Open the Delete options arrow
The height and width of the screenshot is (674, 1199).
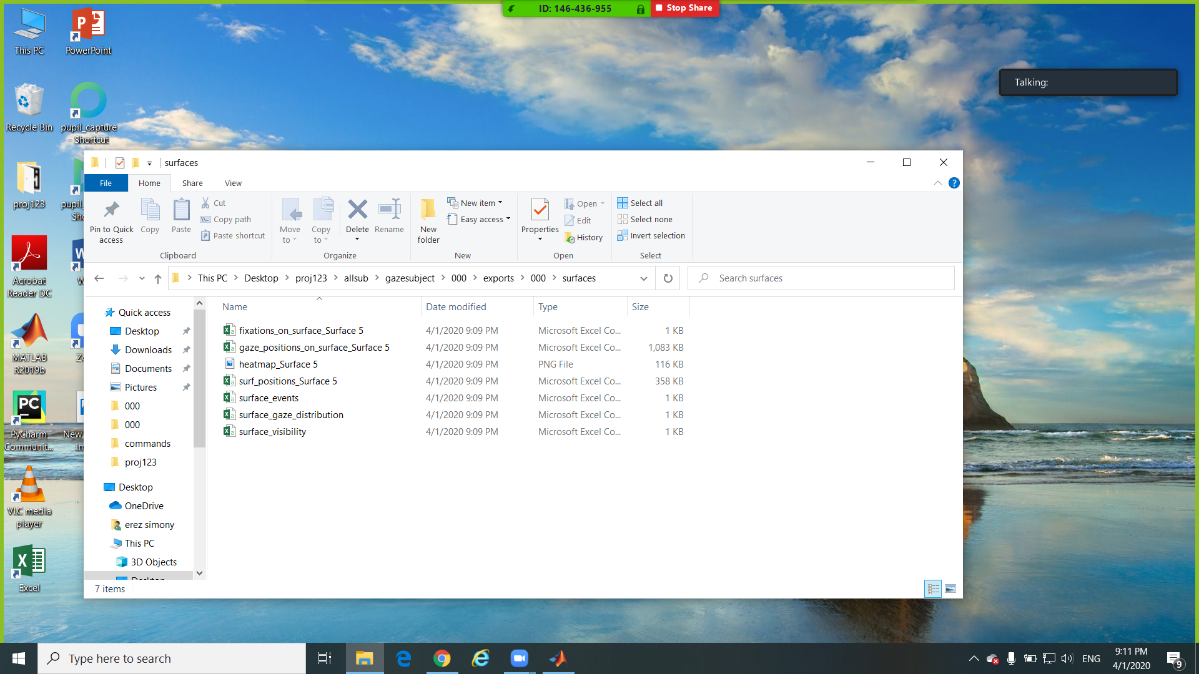point(357,239)
